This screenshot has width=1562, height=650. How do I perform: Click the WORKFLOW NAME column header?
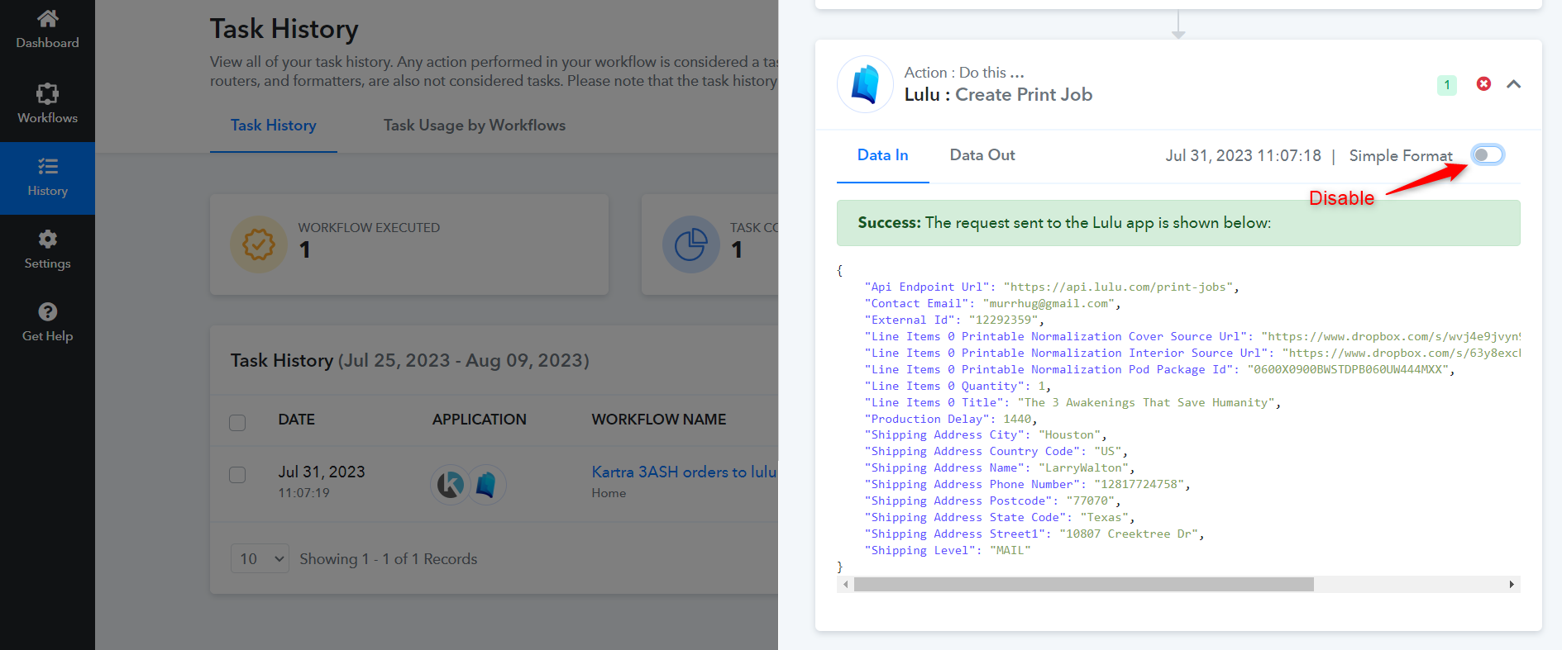pyautogui.click(x=659, y=420)
